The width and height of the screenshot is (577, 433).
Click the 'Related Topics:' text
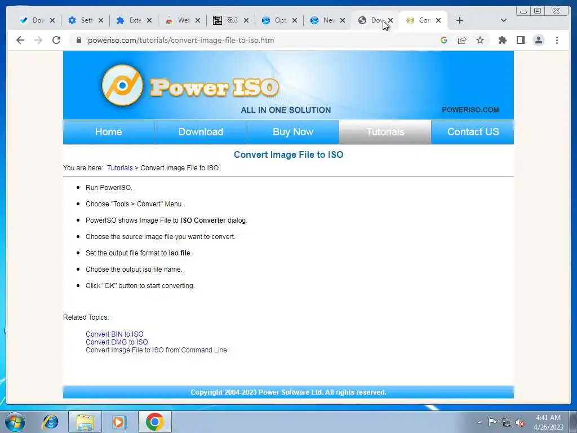86,317
